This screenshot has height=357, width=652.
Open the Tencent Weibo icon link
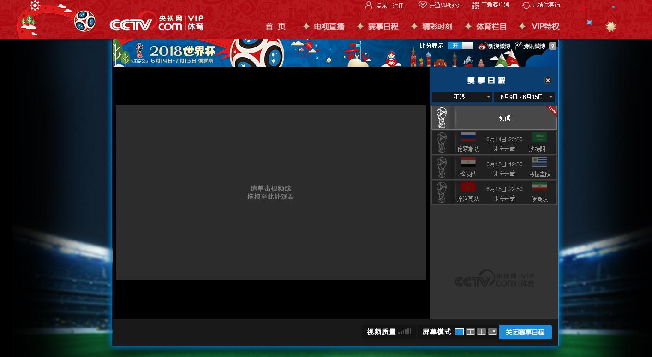point(519,46)
